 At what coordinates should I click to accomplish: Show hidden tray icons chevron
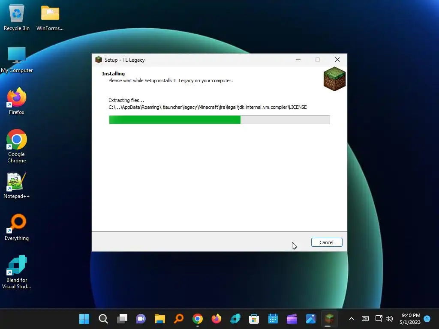coord(352,319)
